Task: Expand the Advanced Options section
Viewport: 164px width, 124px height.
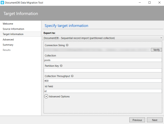Action: click(46, 96)
